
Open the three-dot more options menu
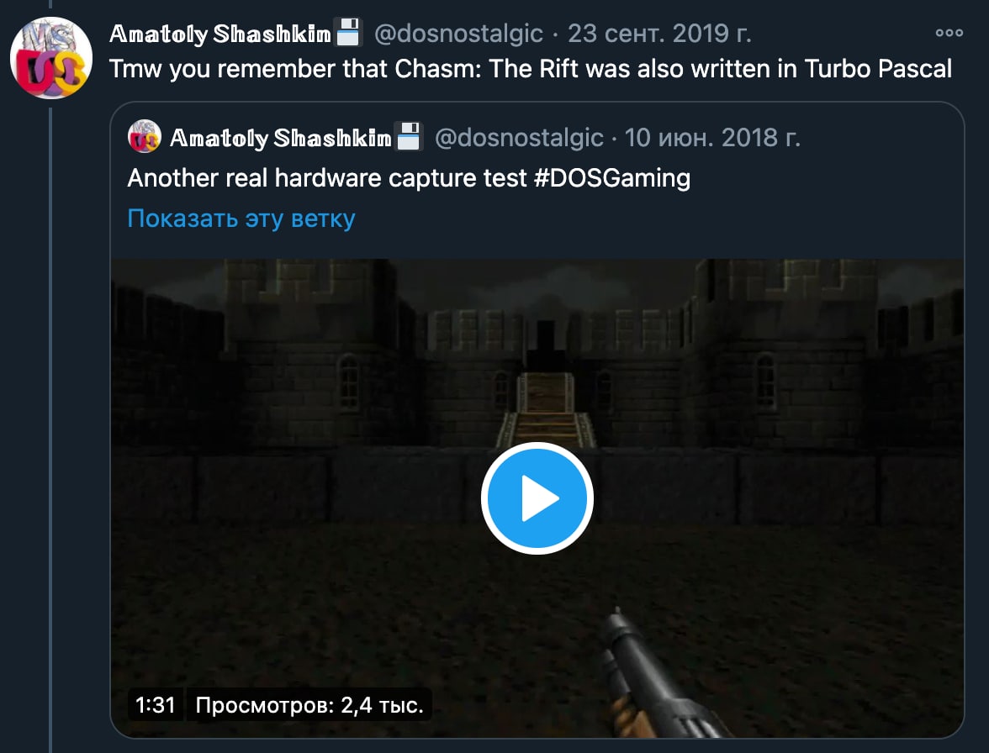(949, 33)
